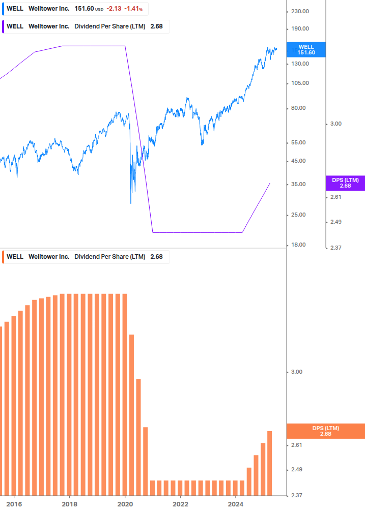
Task: Click the -2.13 change value in price legend
Action: [114, 9]
